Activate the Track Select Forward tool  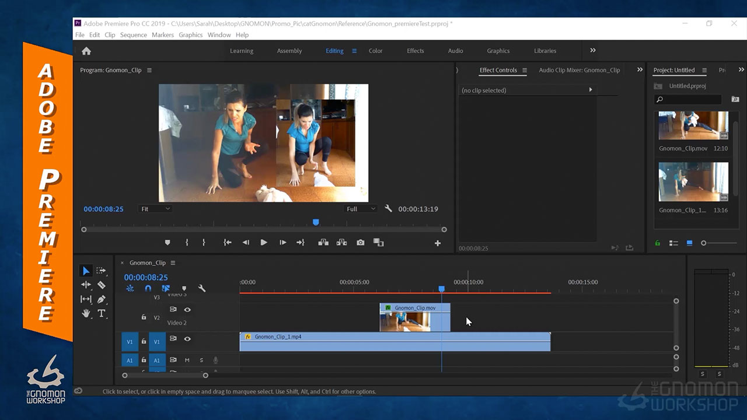coord(102,271)
